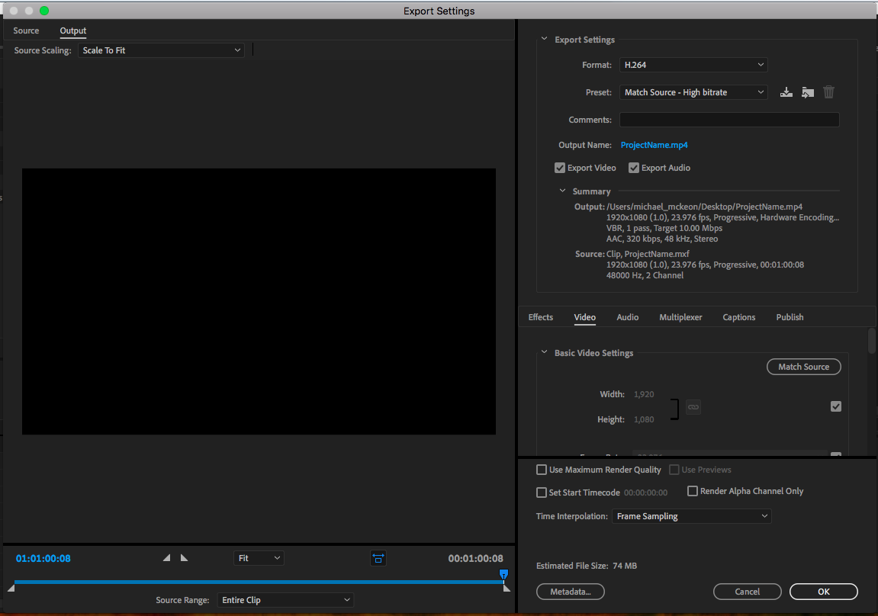Uncheck the width/height match source checkbox
The height and width of the screenshot is (616, 878).
pyautogui.click(x=835, y=407)
